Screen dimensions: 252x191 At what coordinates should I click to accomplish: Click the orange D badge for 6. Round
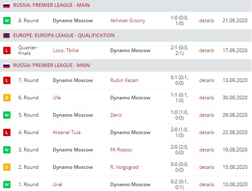click(6, 98)
